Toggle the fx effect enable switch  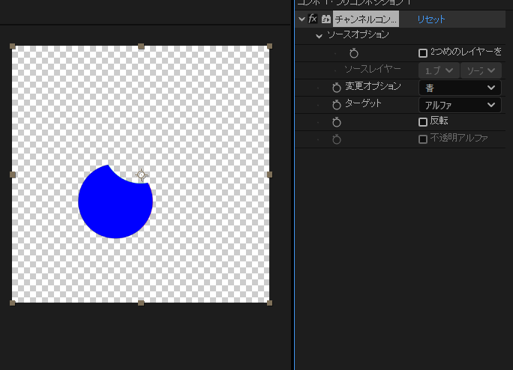[x=313, y=19]
